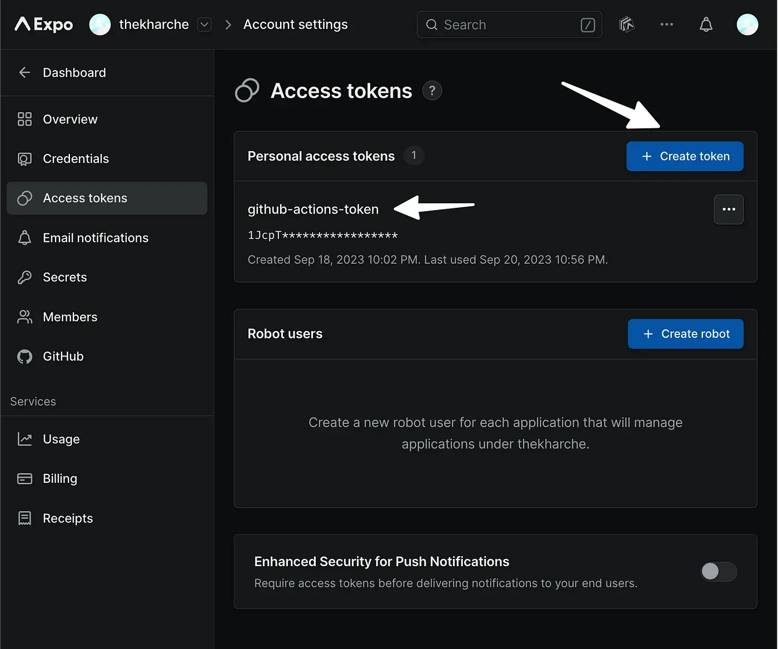Click the Access tokens help question icon
This screenshot has height=649, width=778.
(432, 91)
